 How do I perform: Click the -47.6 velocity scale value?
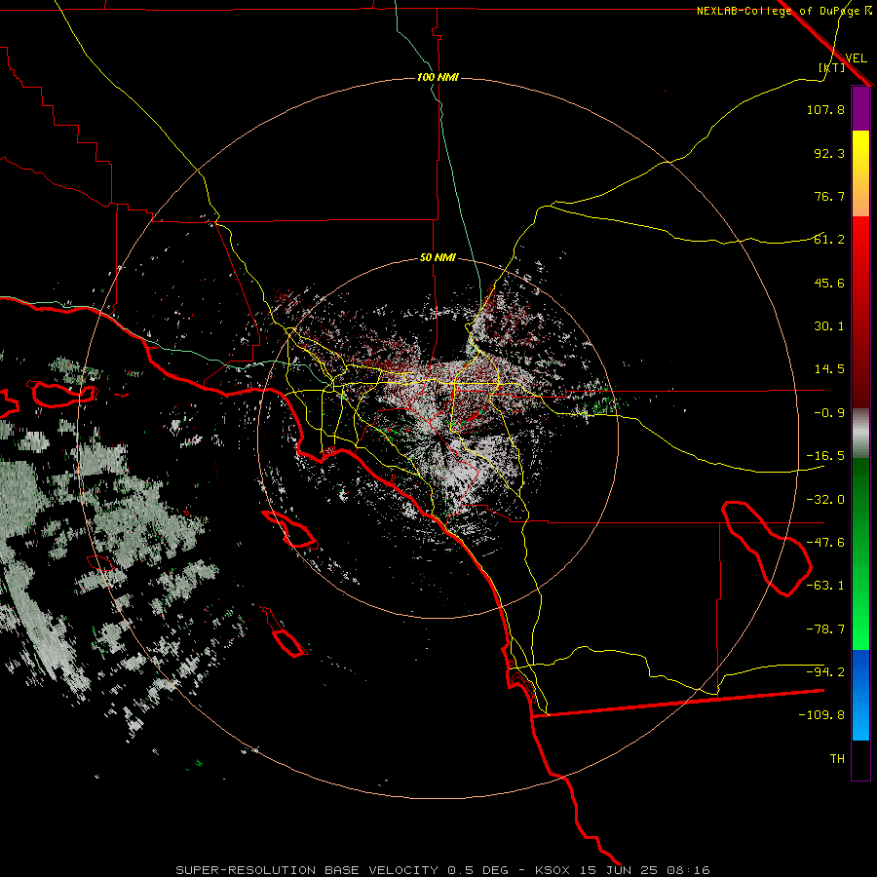(x=825, y=543)
